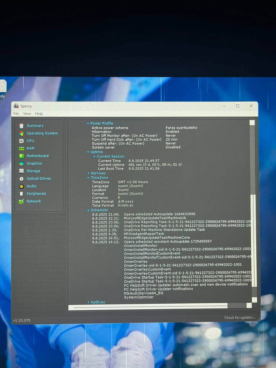Go to the Optical Drives page

[x=39, y=179]
